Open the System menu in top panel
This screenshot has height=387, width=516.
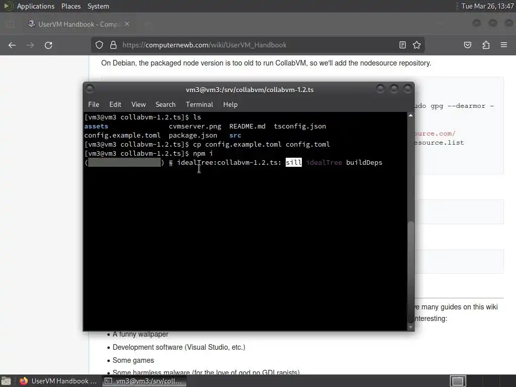(x=98, y=6)
